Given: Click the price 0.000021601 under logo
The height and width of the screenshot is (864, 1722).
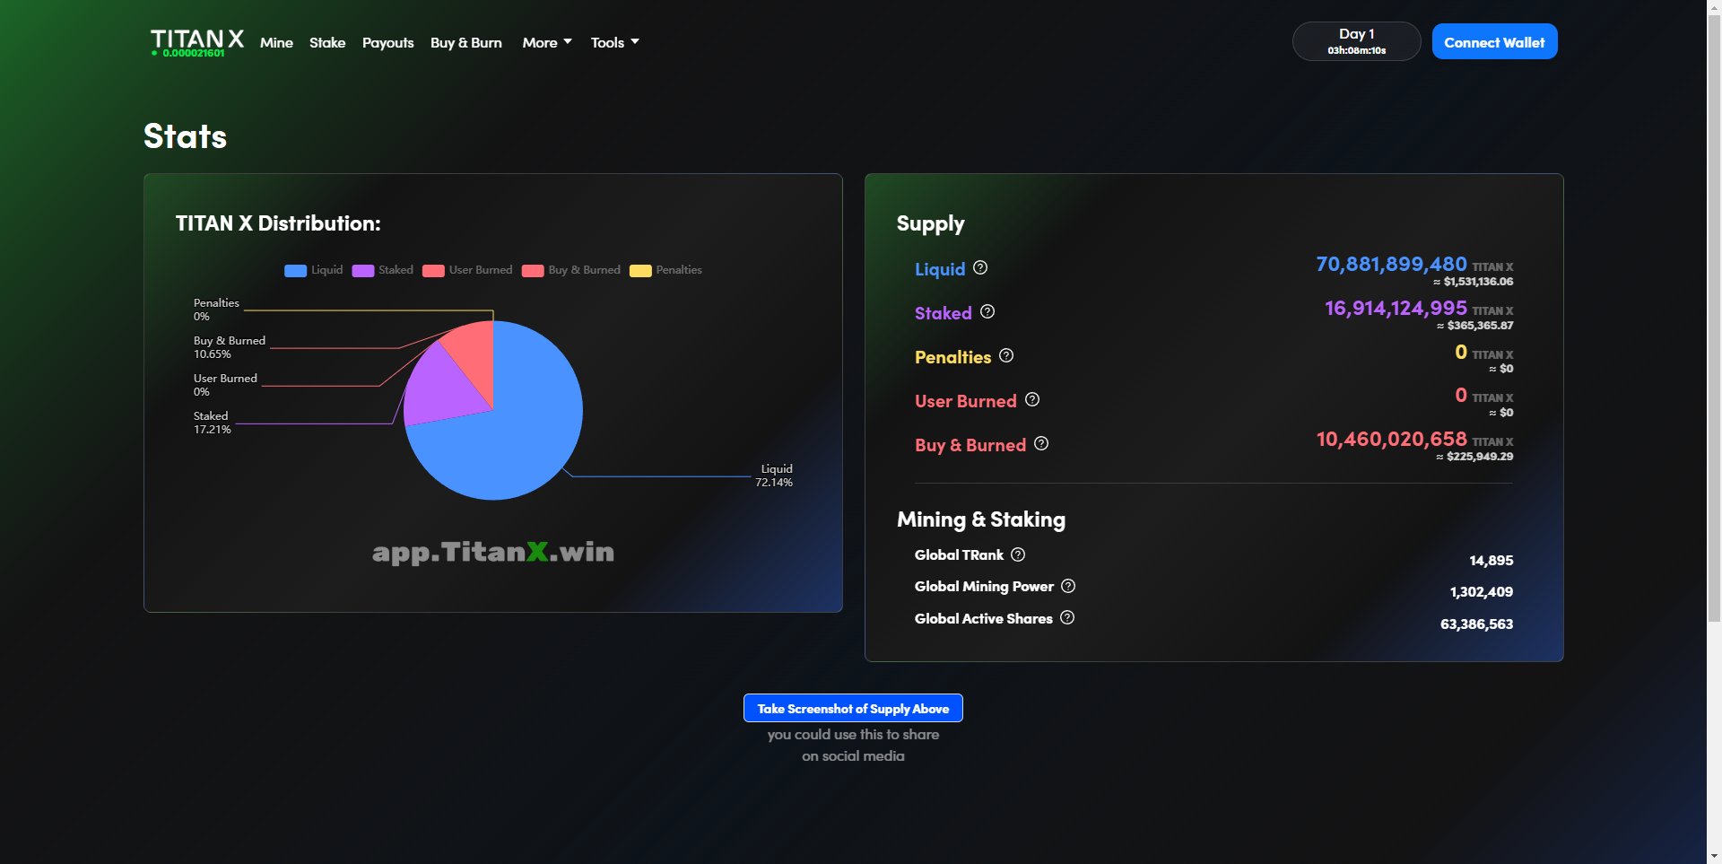Looking at the screenshot, I should [x=193, y=53].
